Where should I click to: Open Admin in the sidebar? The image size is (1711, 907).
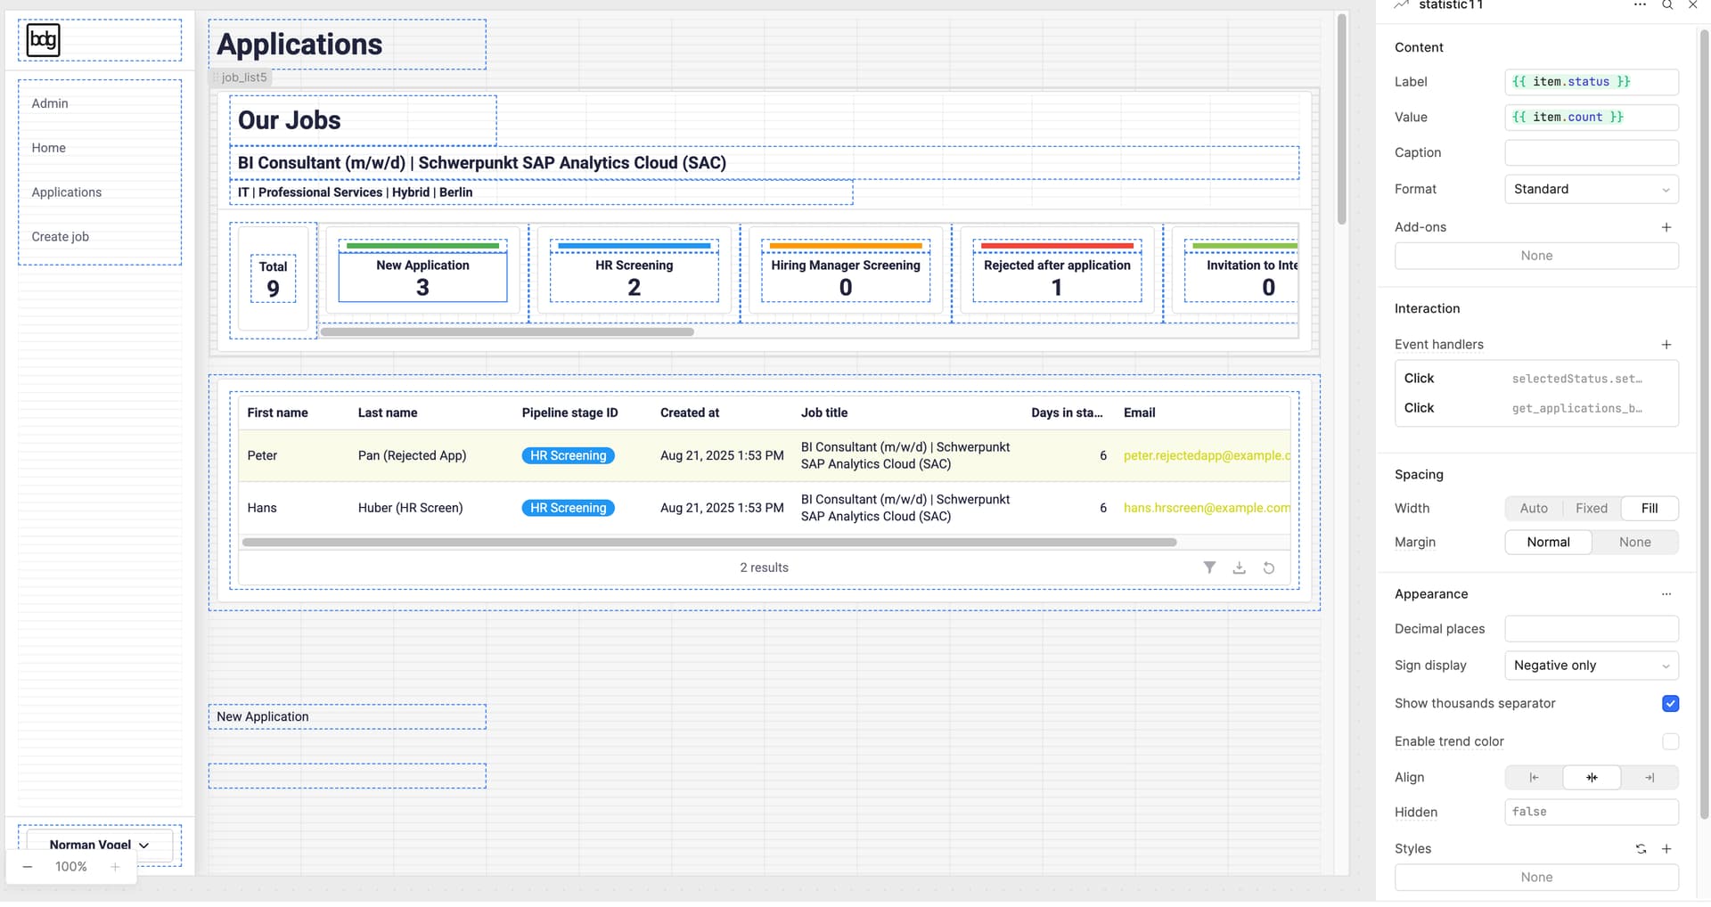click(50, 103)
